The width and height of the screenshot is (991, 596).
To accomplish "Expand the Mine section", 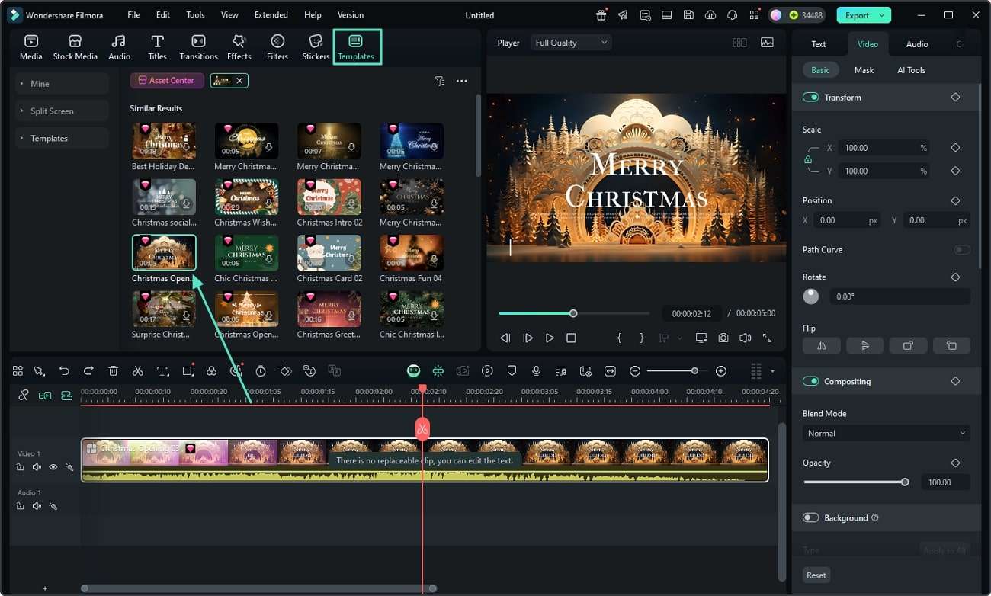I will click(x=62, y=84).
